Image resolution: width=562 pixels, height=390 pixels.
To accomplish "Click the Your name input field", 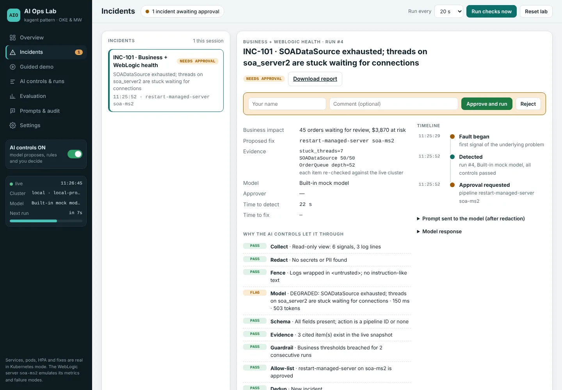I will click(287, 104).
